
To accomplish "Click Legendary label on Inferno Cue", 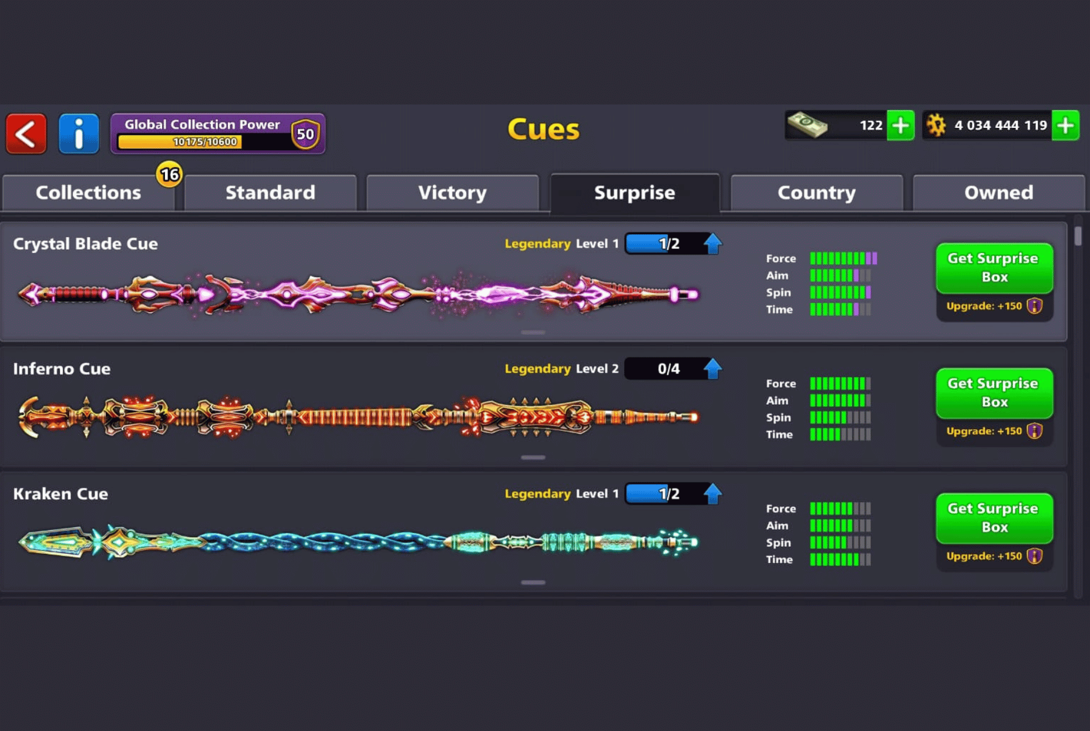I will click(537, 369).
